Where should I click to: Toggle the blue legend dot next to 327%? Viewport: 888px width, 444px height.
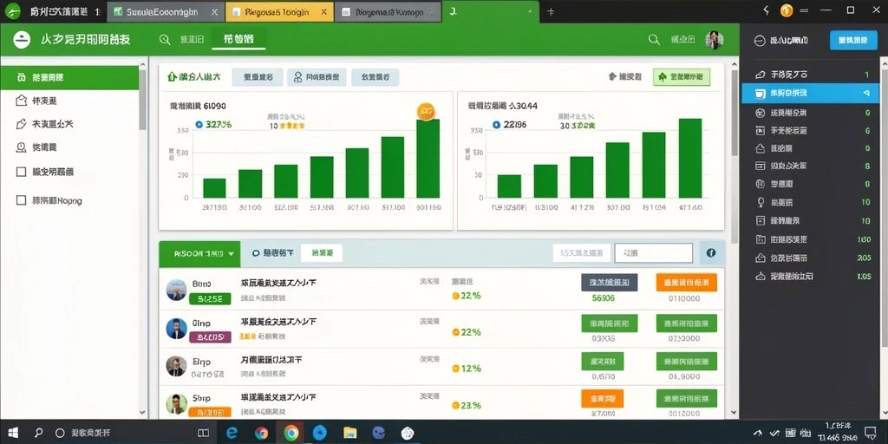[x=199, y=125]
